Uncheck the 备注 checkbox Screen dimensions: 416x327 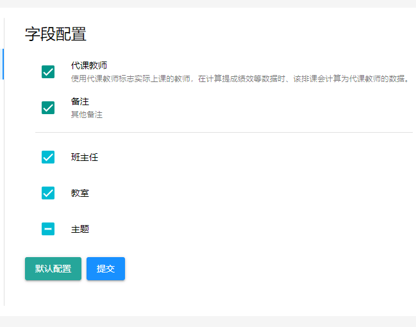48,108
